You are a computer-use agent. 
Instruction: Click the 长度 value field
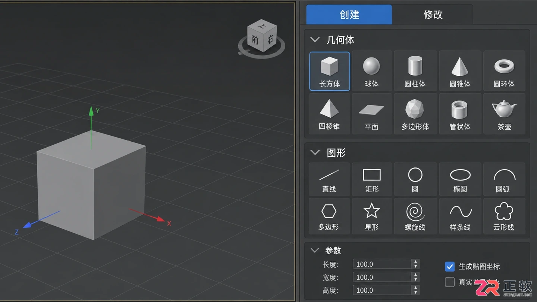382,264
